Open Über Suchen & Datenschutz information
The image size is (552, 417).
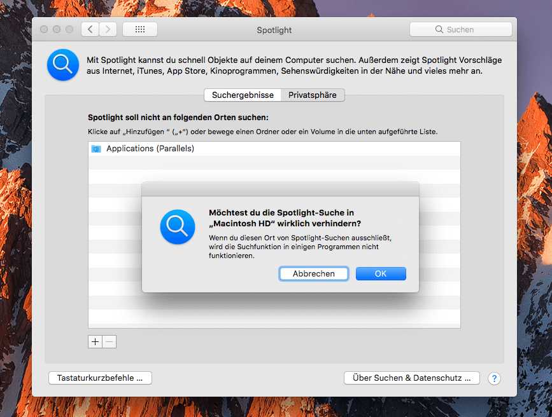(411, 378)
